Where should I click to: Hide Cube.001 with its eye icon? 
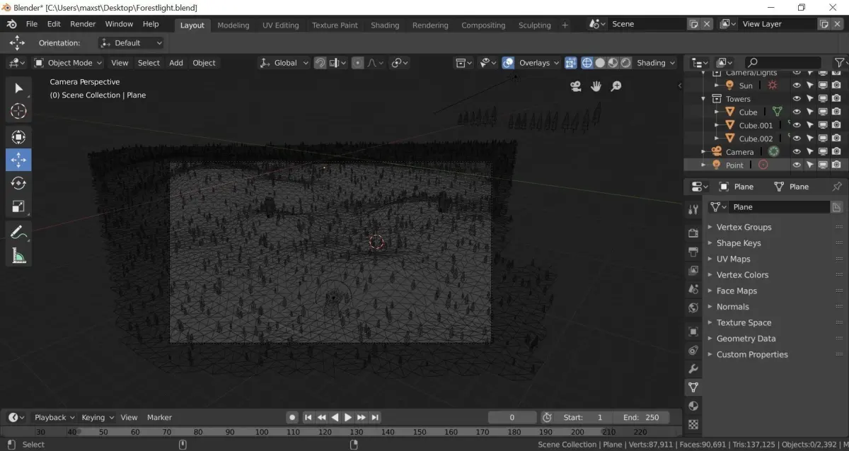(797, 125)
